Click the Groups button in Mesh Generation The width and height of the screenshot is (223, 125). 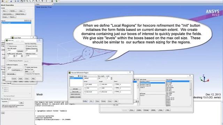click(5, 17)
